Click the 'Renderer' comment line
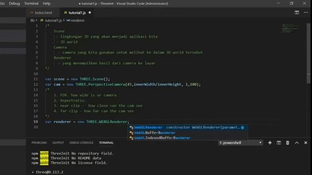 coord(62,58)
